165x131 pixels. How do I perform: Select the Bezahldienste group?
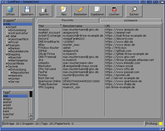click(x=19, y=51)
